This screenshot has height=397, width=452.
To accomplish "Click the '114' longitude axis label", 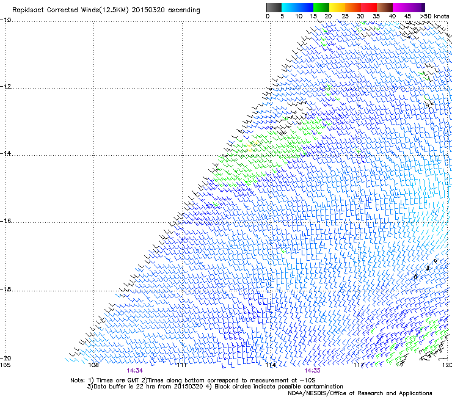I will click(x=271, y=365).
